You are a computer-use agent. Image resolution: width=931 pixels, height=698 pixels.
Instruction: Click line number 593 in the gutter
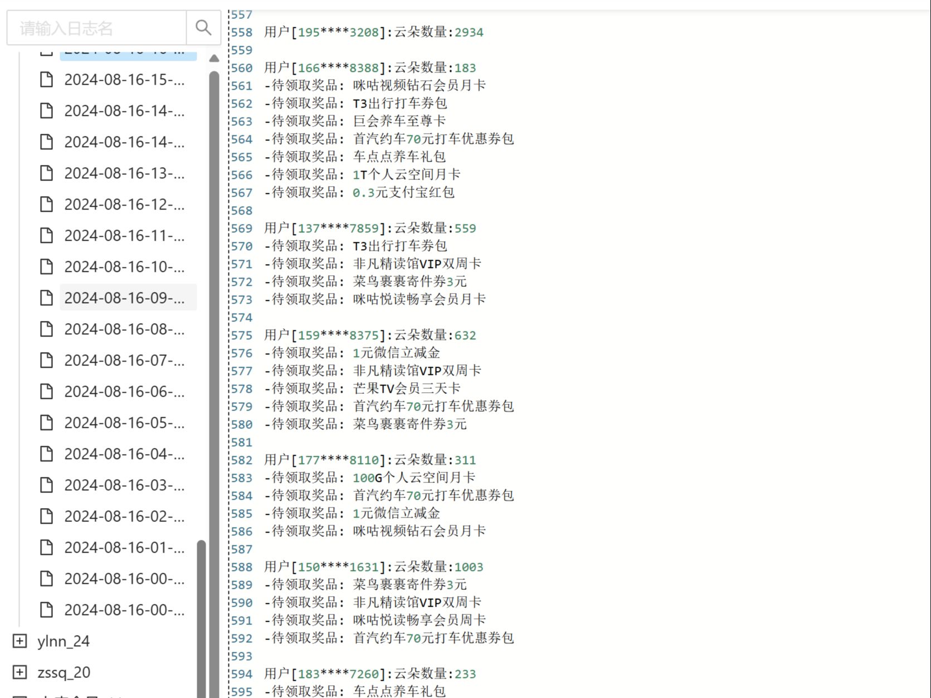point(242,656)
